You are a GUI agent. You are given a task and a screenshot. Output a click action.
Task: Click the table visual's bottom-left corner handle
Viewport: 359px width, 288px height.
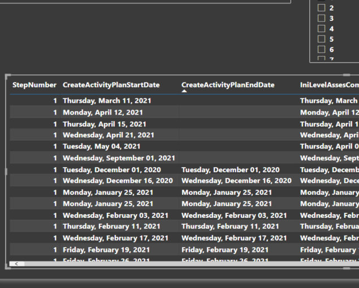tap(7, 267)
